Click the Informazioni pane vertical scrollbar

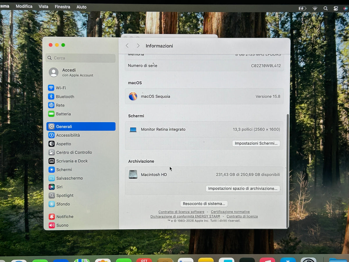tap(288, 171)
